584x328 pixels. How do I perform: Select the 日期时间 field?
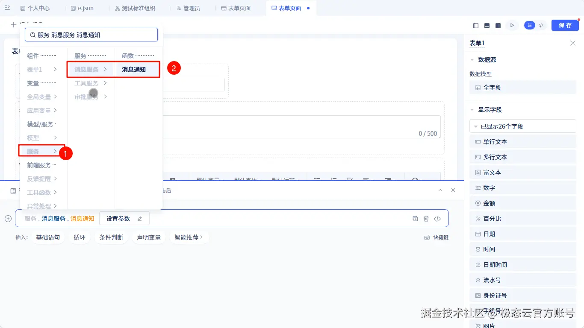click(523, 265)
